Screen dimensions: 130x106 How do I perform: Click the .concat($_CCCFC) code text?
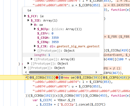pos(91,105)
